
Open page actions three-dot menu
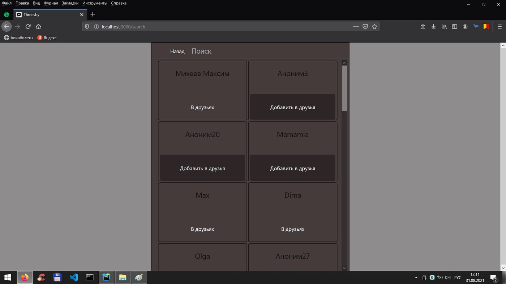tap(356, 27)
